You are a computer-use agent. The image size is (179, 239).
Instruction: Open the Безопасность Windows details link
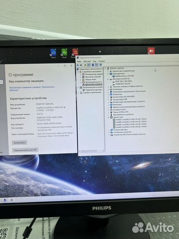point(32,89)
